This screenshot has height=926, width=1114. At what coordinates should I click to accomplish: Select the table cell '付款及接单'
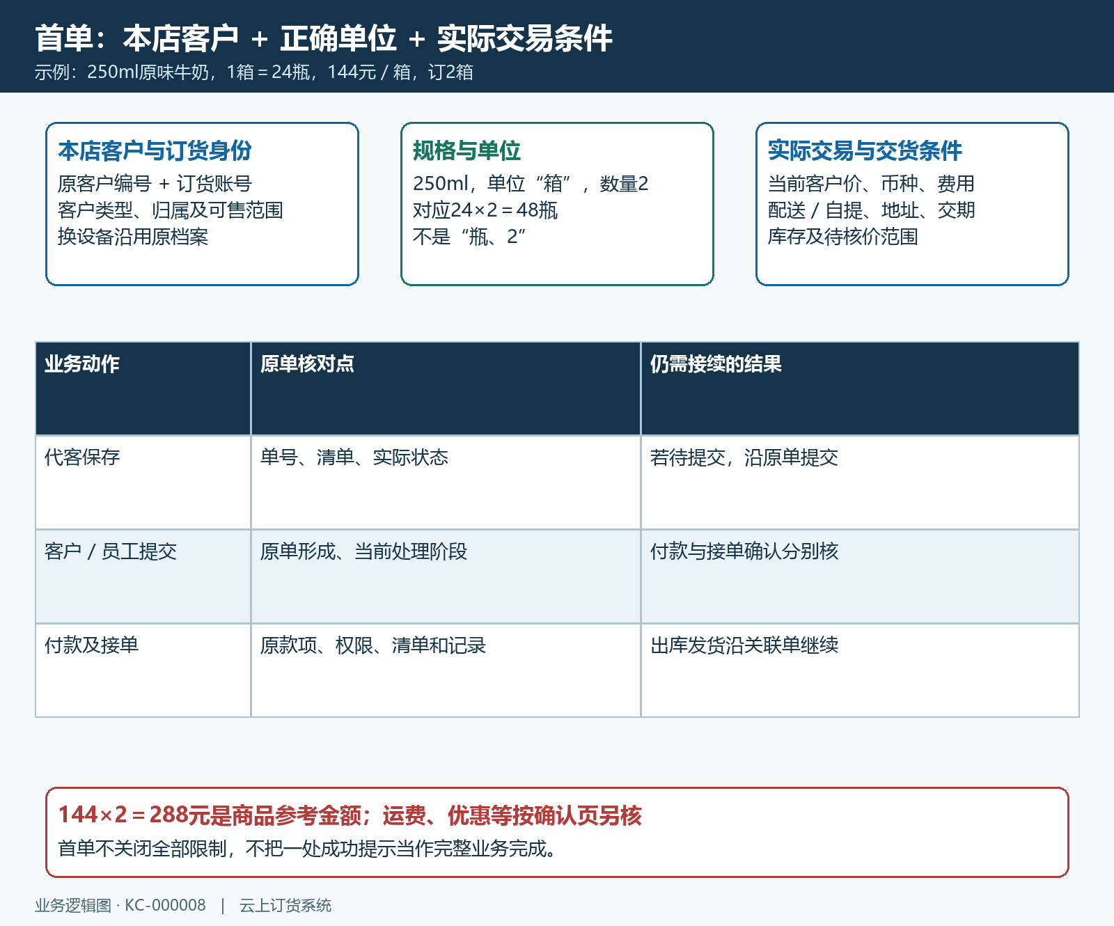pyautogui.click(x=143, y=670)
